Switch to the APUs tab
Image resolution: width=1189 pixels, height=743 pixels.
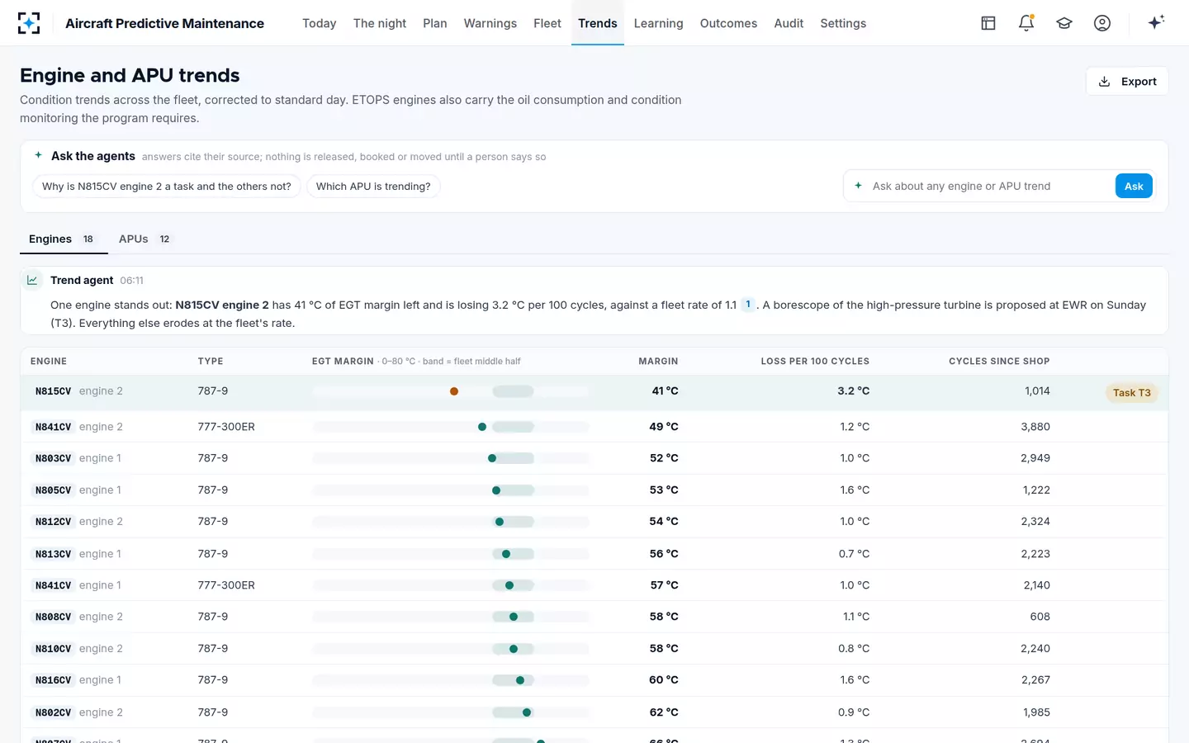point(145,239)
